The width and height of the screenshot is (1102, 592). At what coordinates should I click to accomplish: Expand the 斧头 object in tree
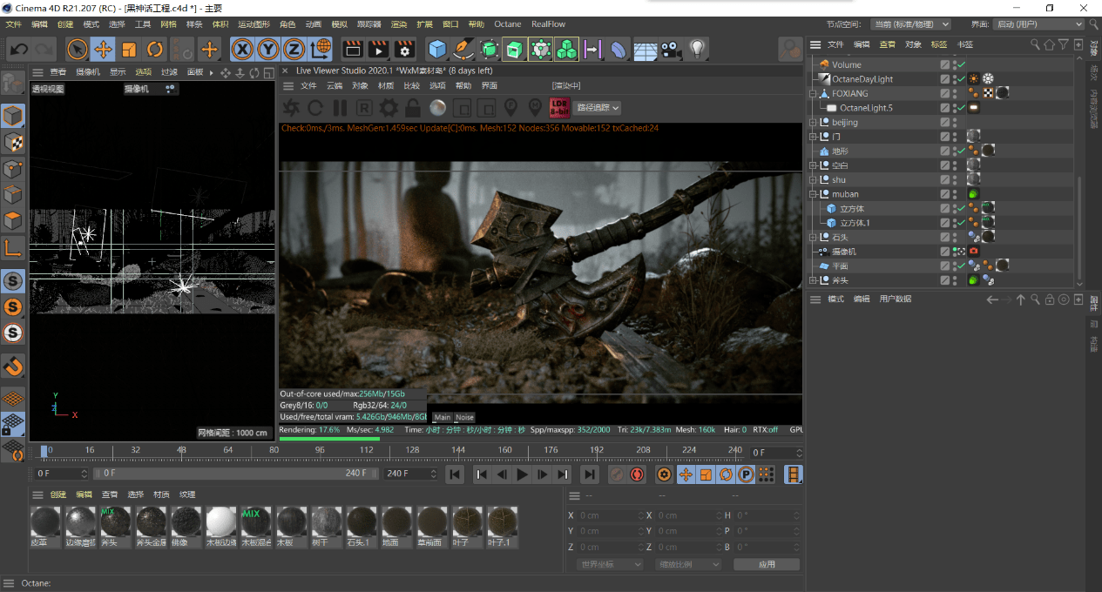pyautogui.click(x=814, y=280)
